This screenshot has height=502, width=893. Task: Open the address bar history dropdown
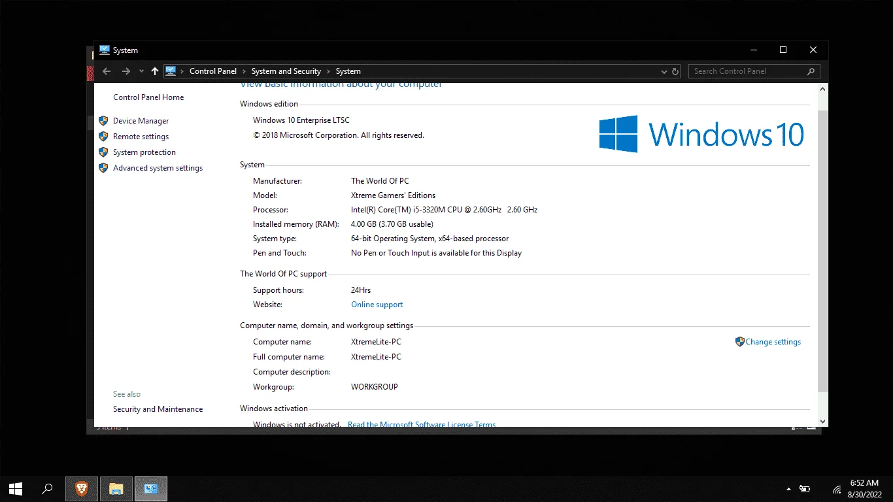click(x=664, y=71)
